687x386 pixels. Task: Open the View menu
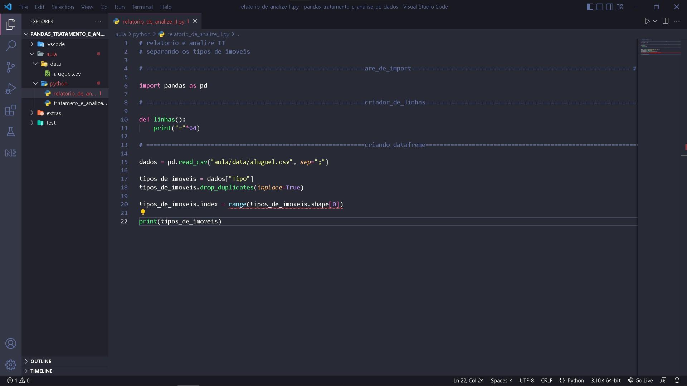point(87,7)
